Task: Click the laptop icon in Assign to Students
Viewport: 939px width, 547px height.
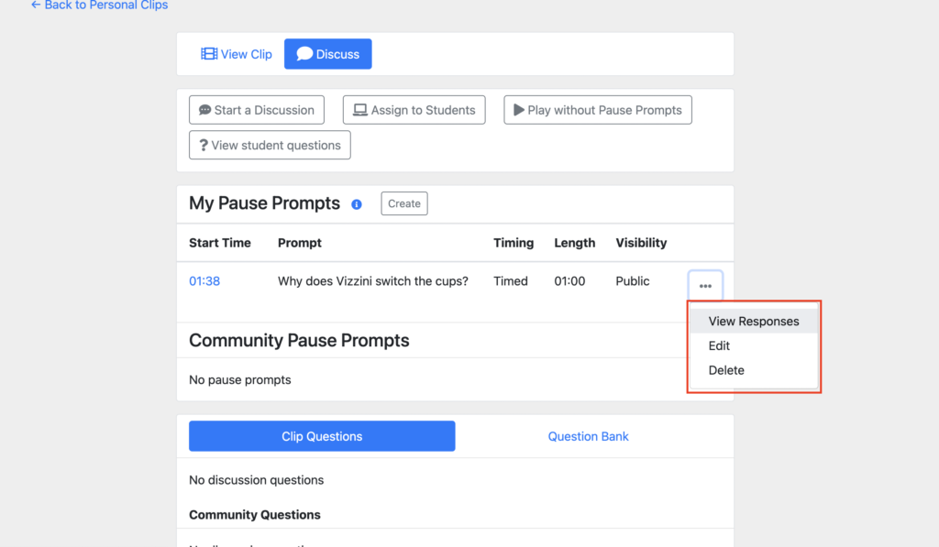Action: pyautogui.click(x=359, y=110)
